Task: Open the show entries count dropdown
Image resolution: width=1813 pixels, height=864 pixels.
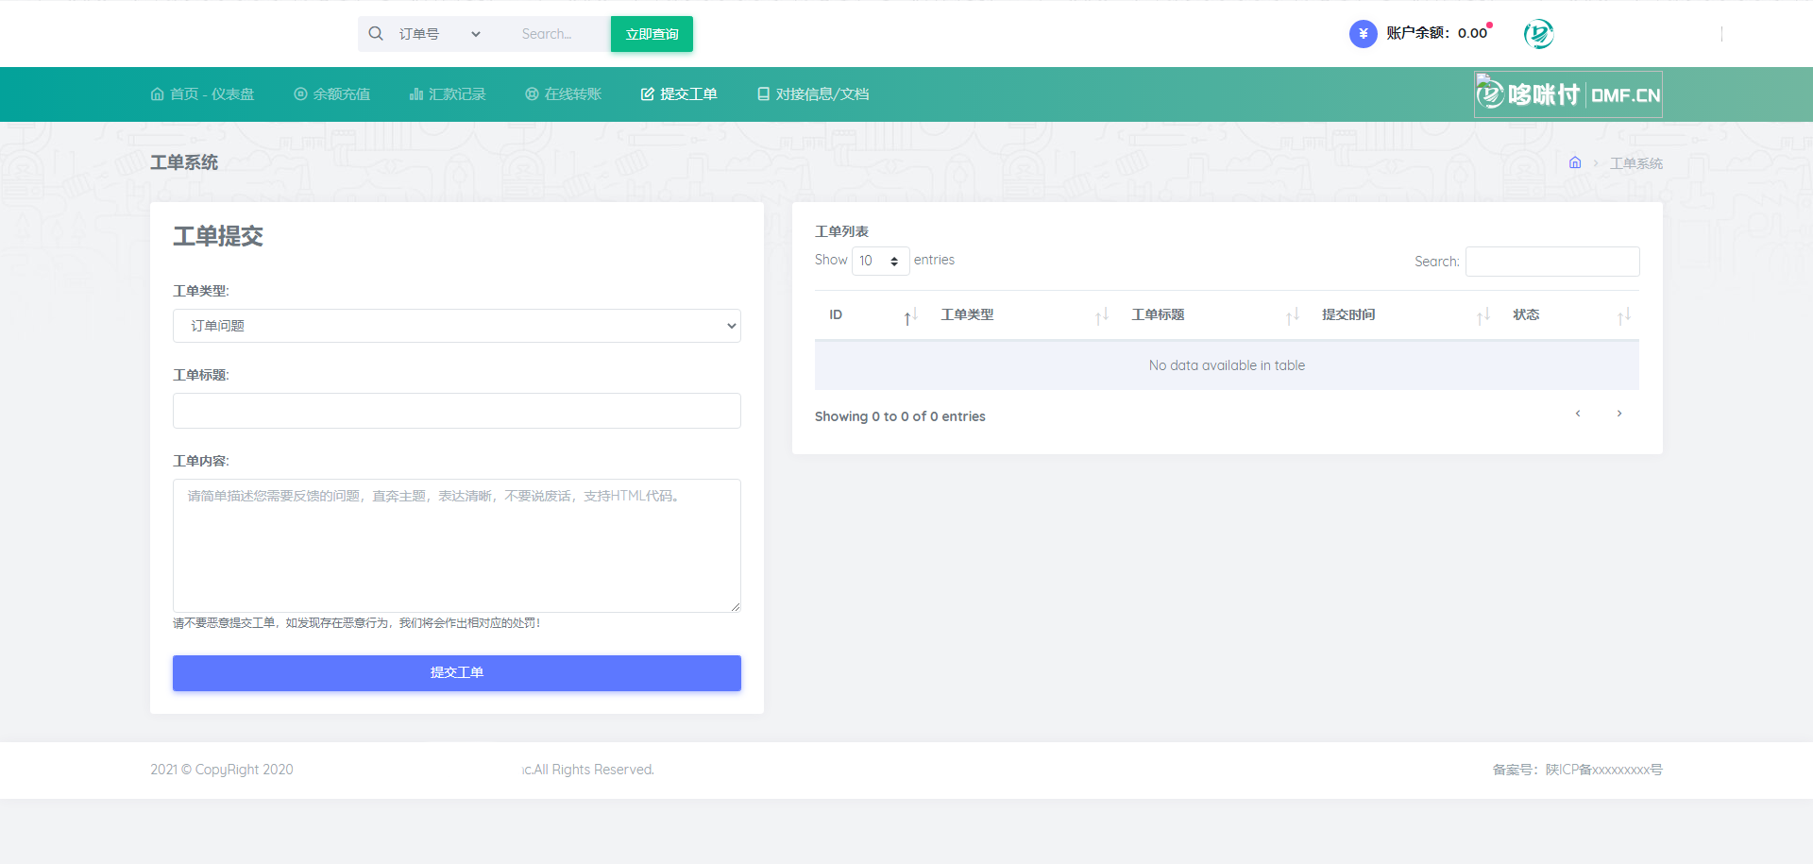Action: [x=880, y=261]
